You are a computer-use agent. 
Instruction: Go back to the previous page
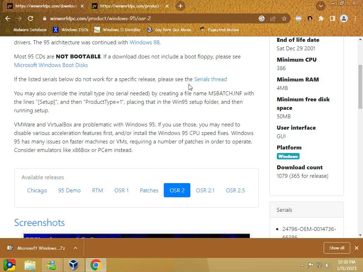8,18
